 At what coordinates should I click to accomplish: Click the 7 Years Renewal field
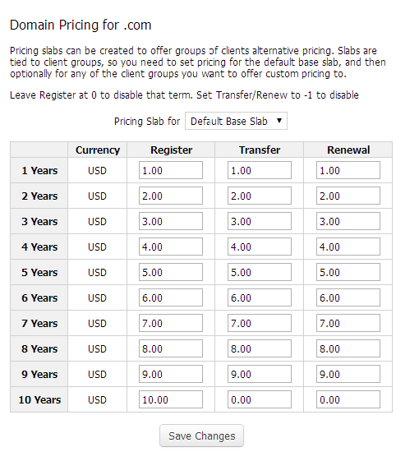coord(348,323)
